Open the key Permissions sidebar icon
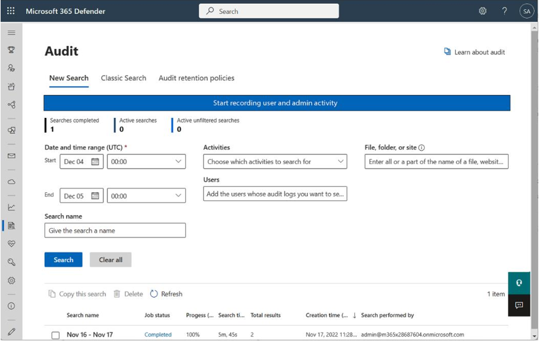This screenshot has width=539, height=341. click(11, 262)
